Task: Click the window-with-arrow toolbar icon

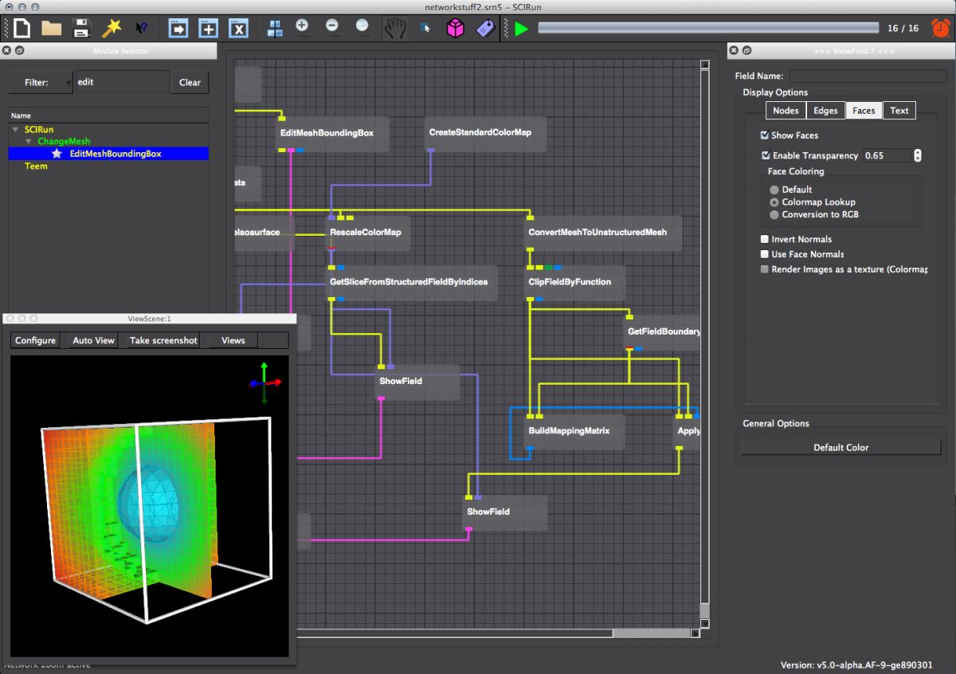Action: pos(178,29)
